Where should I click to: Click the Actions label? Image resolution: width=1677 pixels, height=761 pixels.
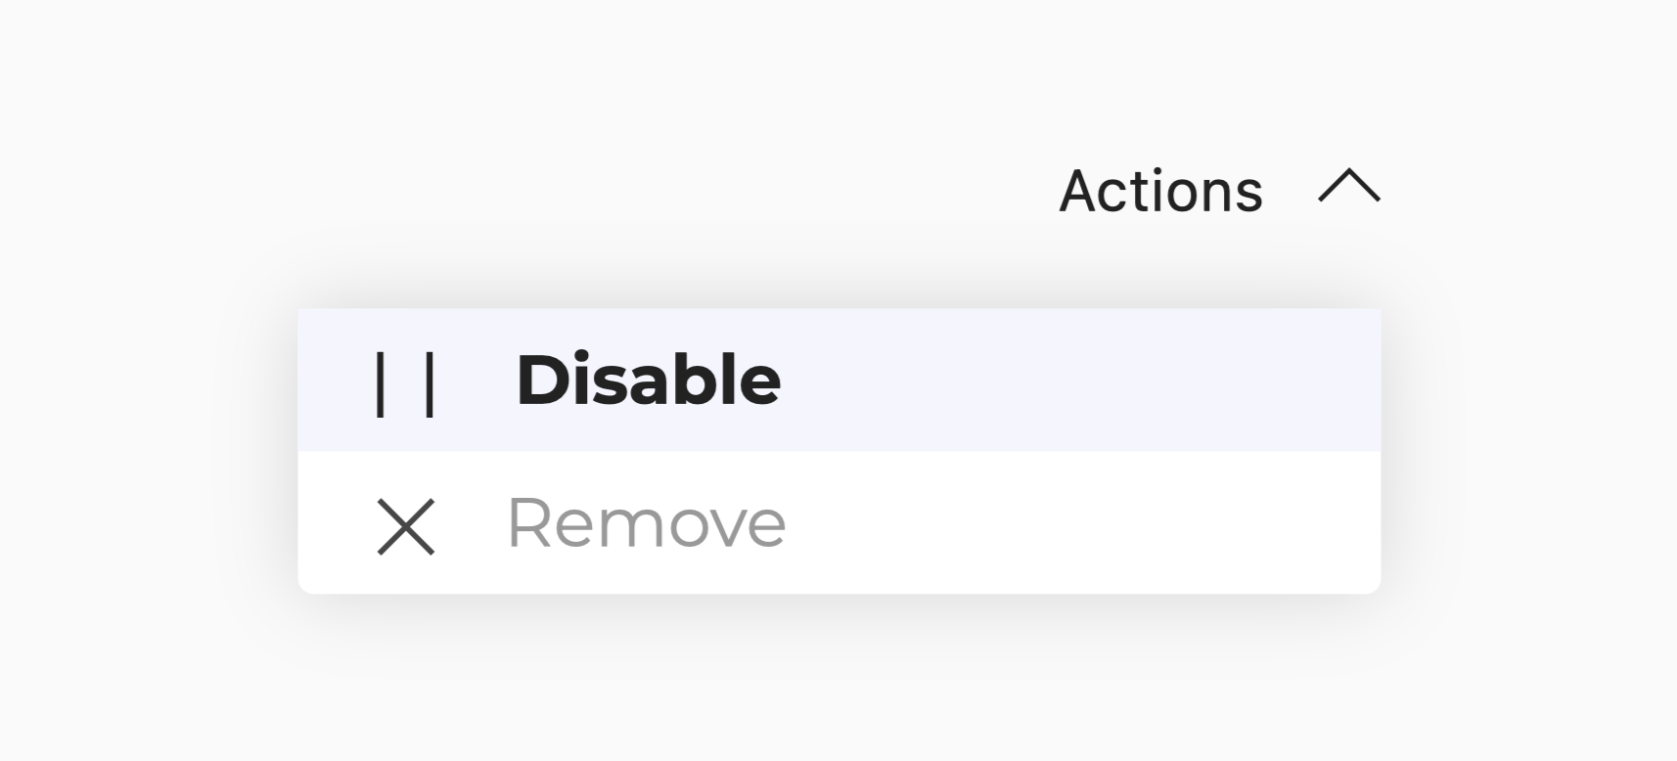pyautogui.click(x=1160, y=189)
